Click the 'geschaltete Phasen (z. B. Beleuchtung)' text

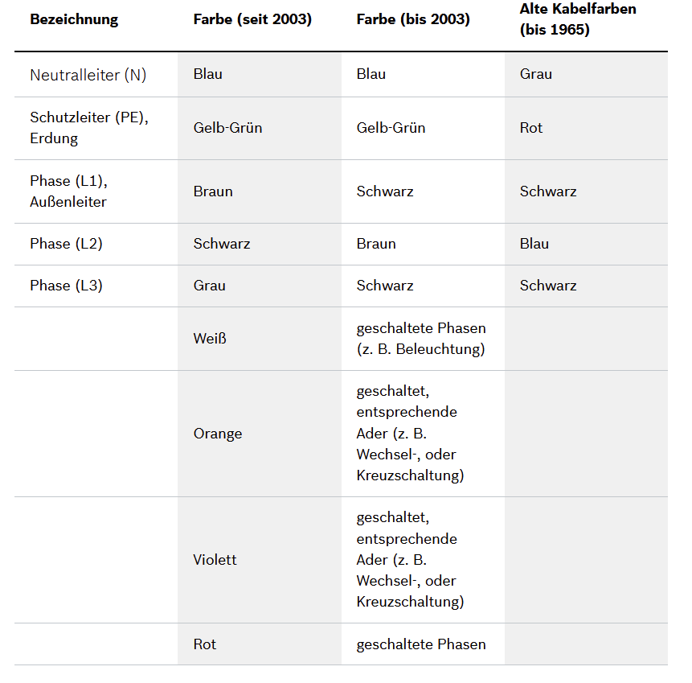(x=421, y=339)
